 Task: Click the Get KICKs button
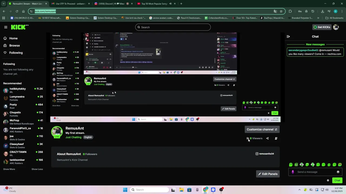(322, 27)
